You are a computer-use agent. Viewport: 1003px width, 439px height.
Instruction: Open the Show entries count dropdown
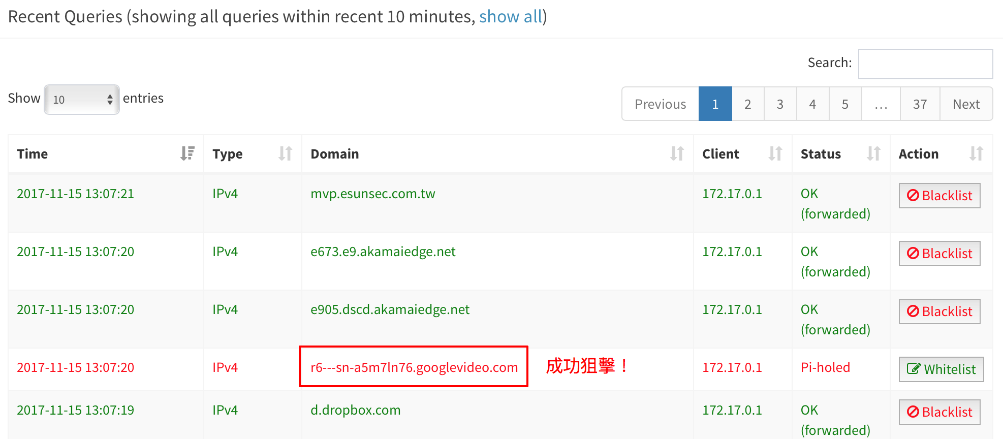tap(82, 100)
